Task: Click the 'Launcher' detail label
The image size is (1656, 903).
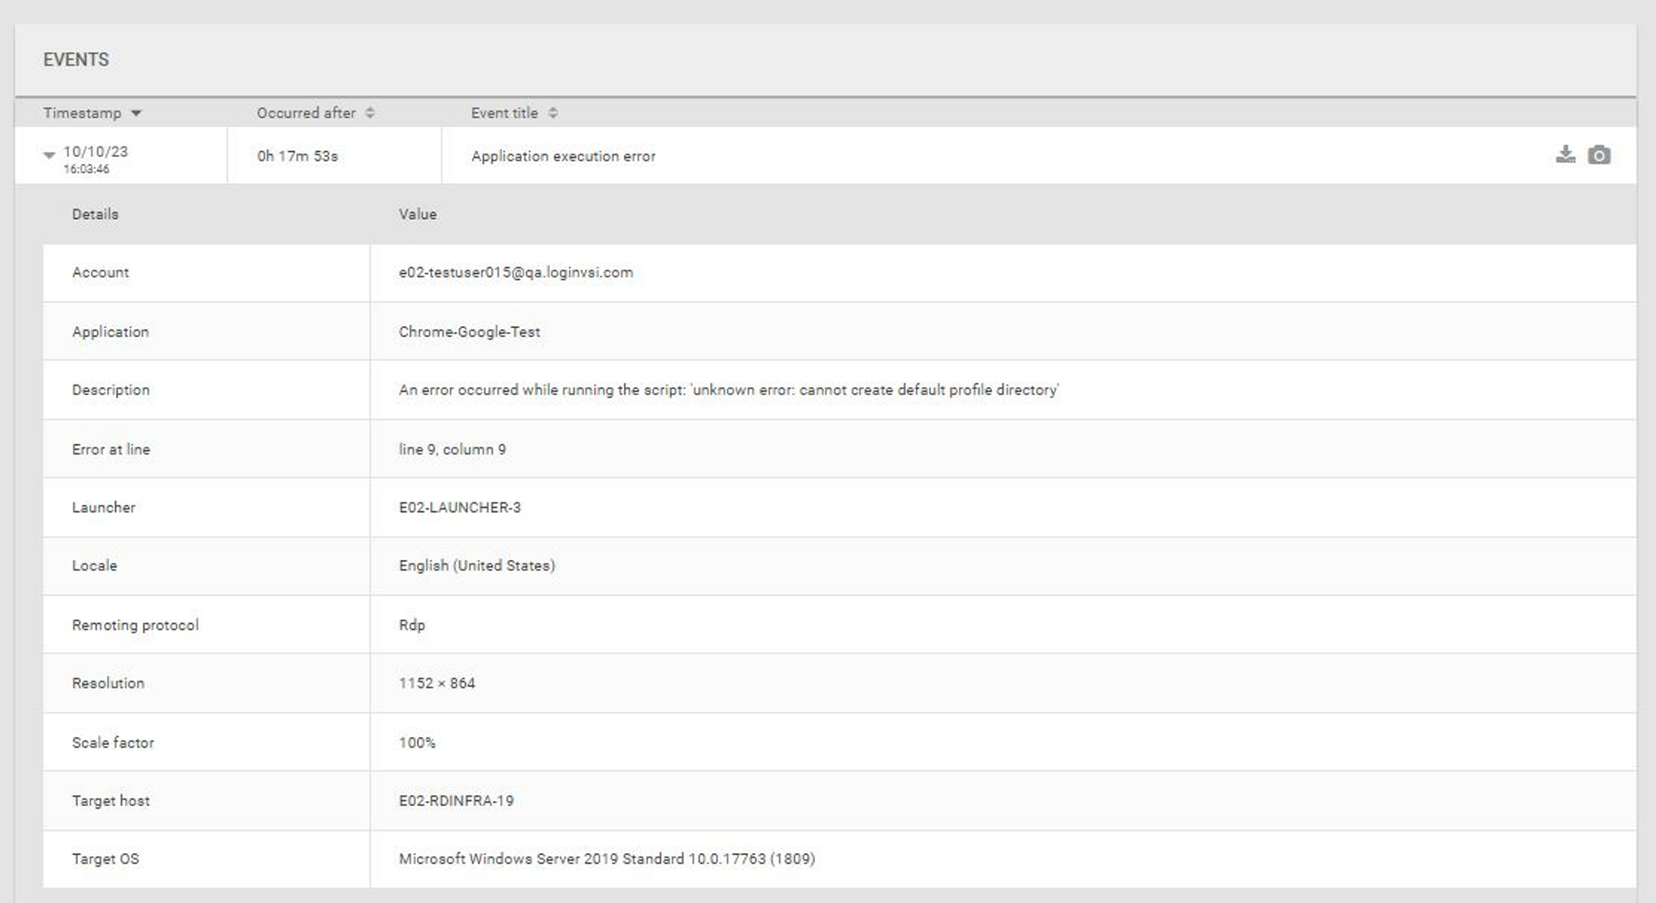Action: tap(103, 507)
